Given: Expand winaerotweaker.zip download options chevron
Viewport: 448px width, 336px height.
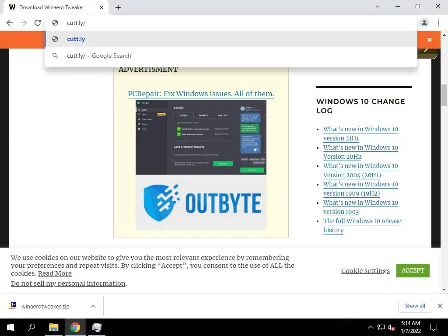Looking at the screenshot, I should coord(93,306).
